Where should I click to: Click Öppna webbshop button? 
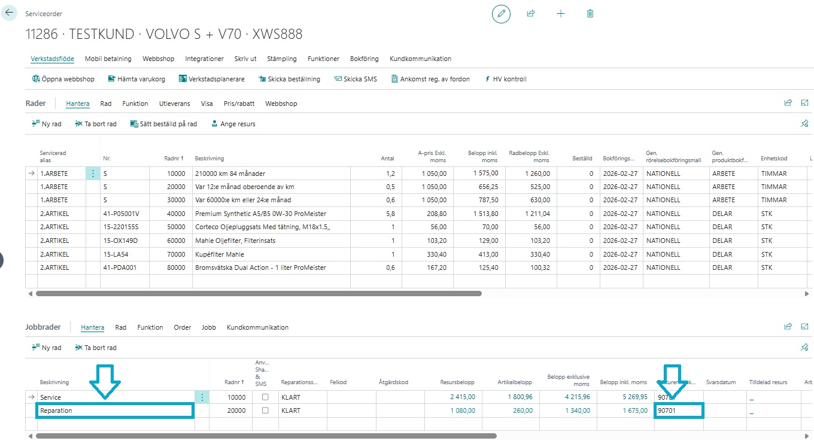pos(63,79)
